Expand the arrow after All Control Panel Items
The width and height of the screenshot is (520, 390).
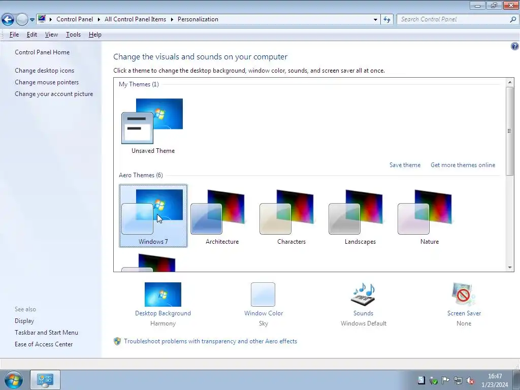point(172,19)
